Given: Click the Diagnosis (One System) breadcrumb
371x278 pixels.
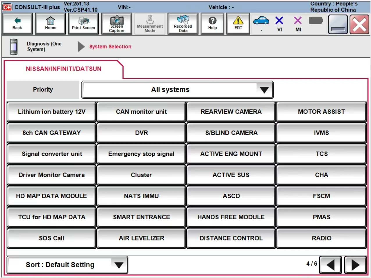Looking at the screenshot, I should (44, 47).
